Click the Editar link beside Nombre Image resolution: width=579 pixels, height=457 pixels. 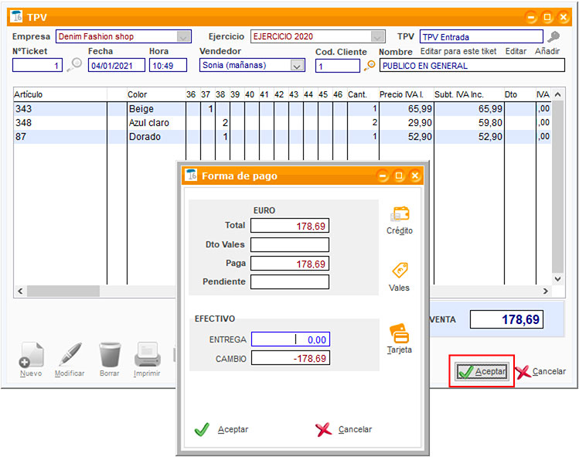pos(516,51)
